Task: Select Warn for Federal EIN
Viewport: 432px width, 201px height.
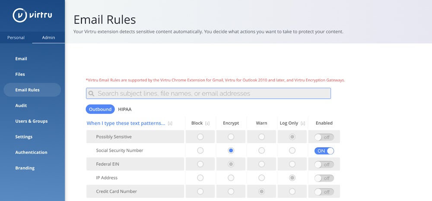Action: pos(261,164)
